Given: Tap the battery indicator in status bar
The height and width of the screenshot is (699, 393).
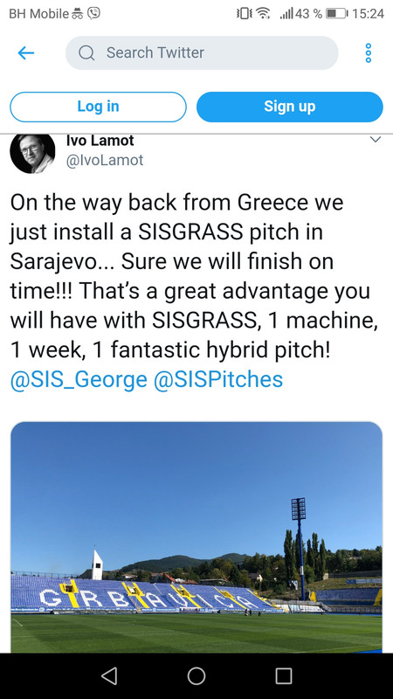Looking at the screenshot, I should coord(337,14).
